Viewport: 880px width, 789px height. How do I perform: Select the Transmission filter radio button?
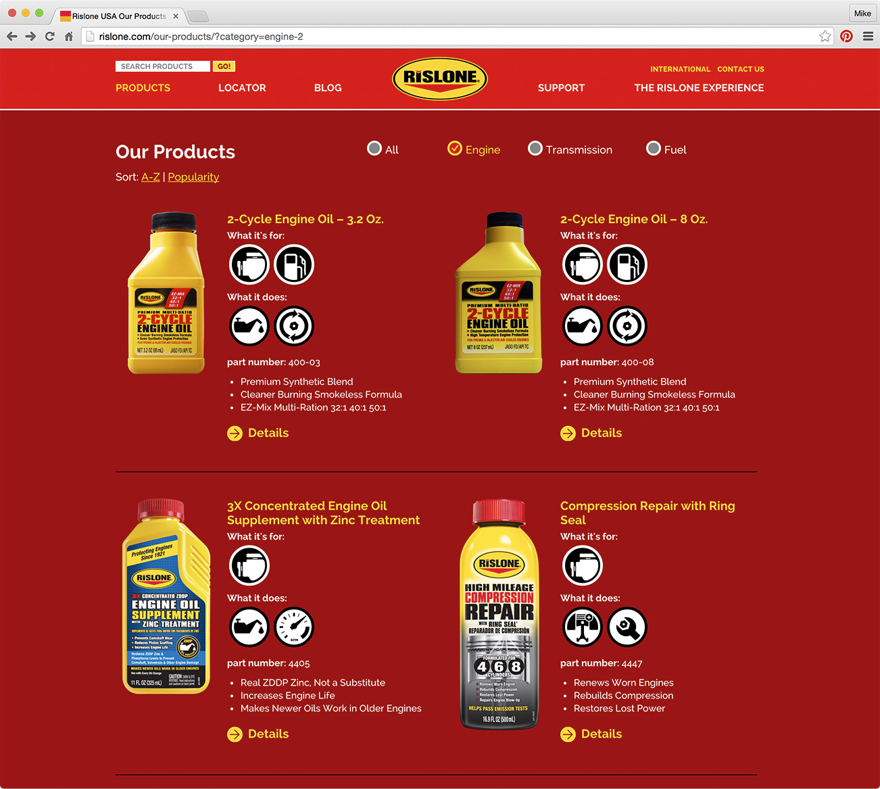point(535,148)
